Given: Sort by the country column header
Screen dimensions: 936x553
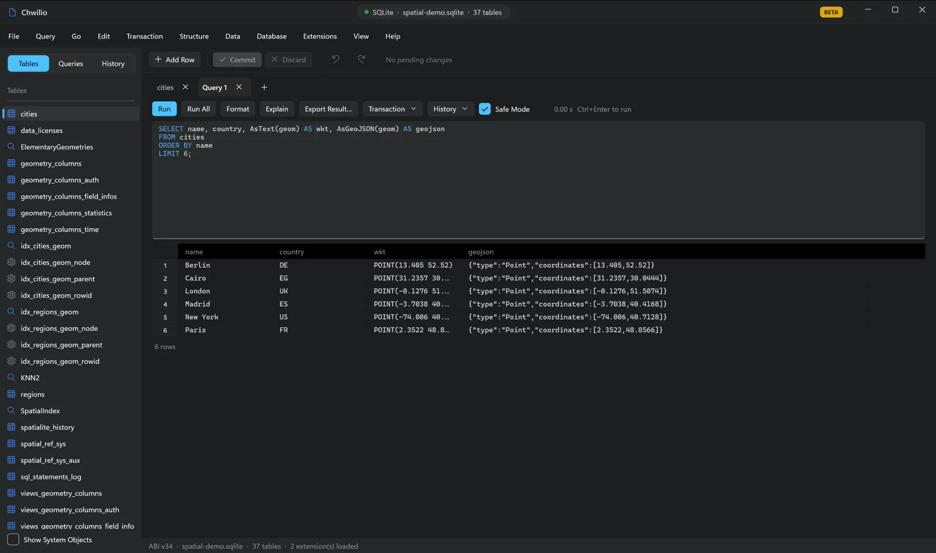Looking at the screenshot, I should (x=291, y=252).
